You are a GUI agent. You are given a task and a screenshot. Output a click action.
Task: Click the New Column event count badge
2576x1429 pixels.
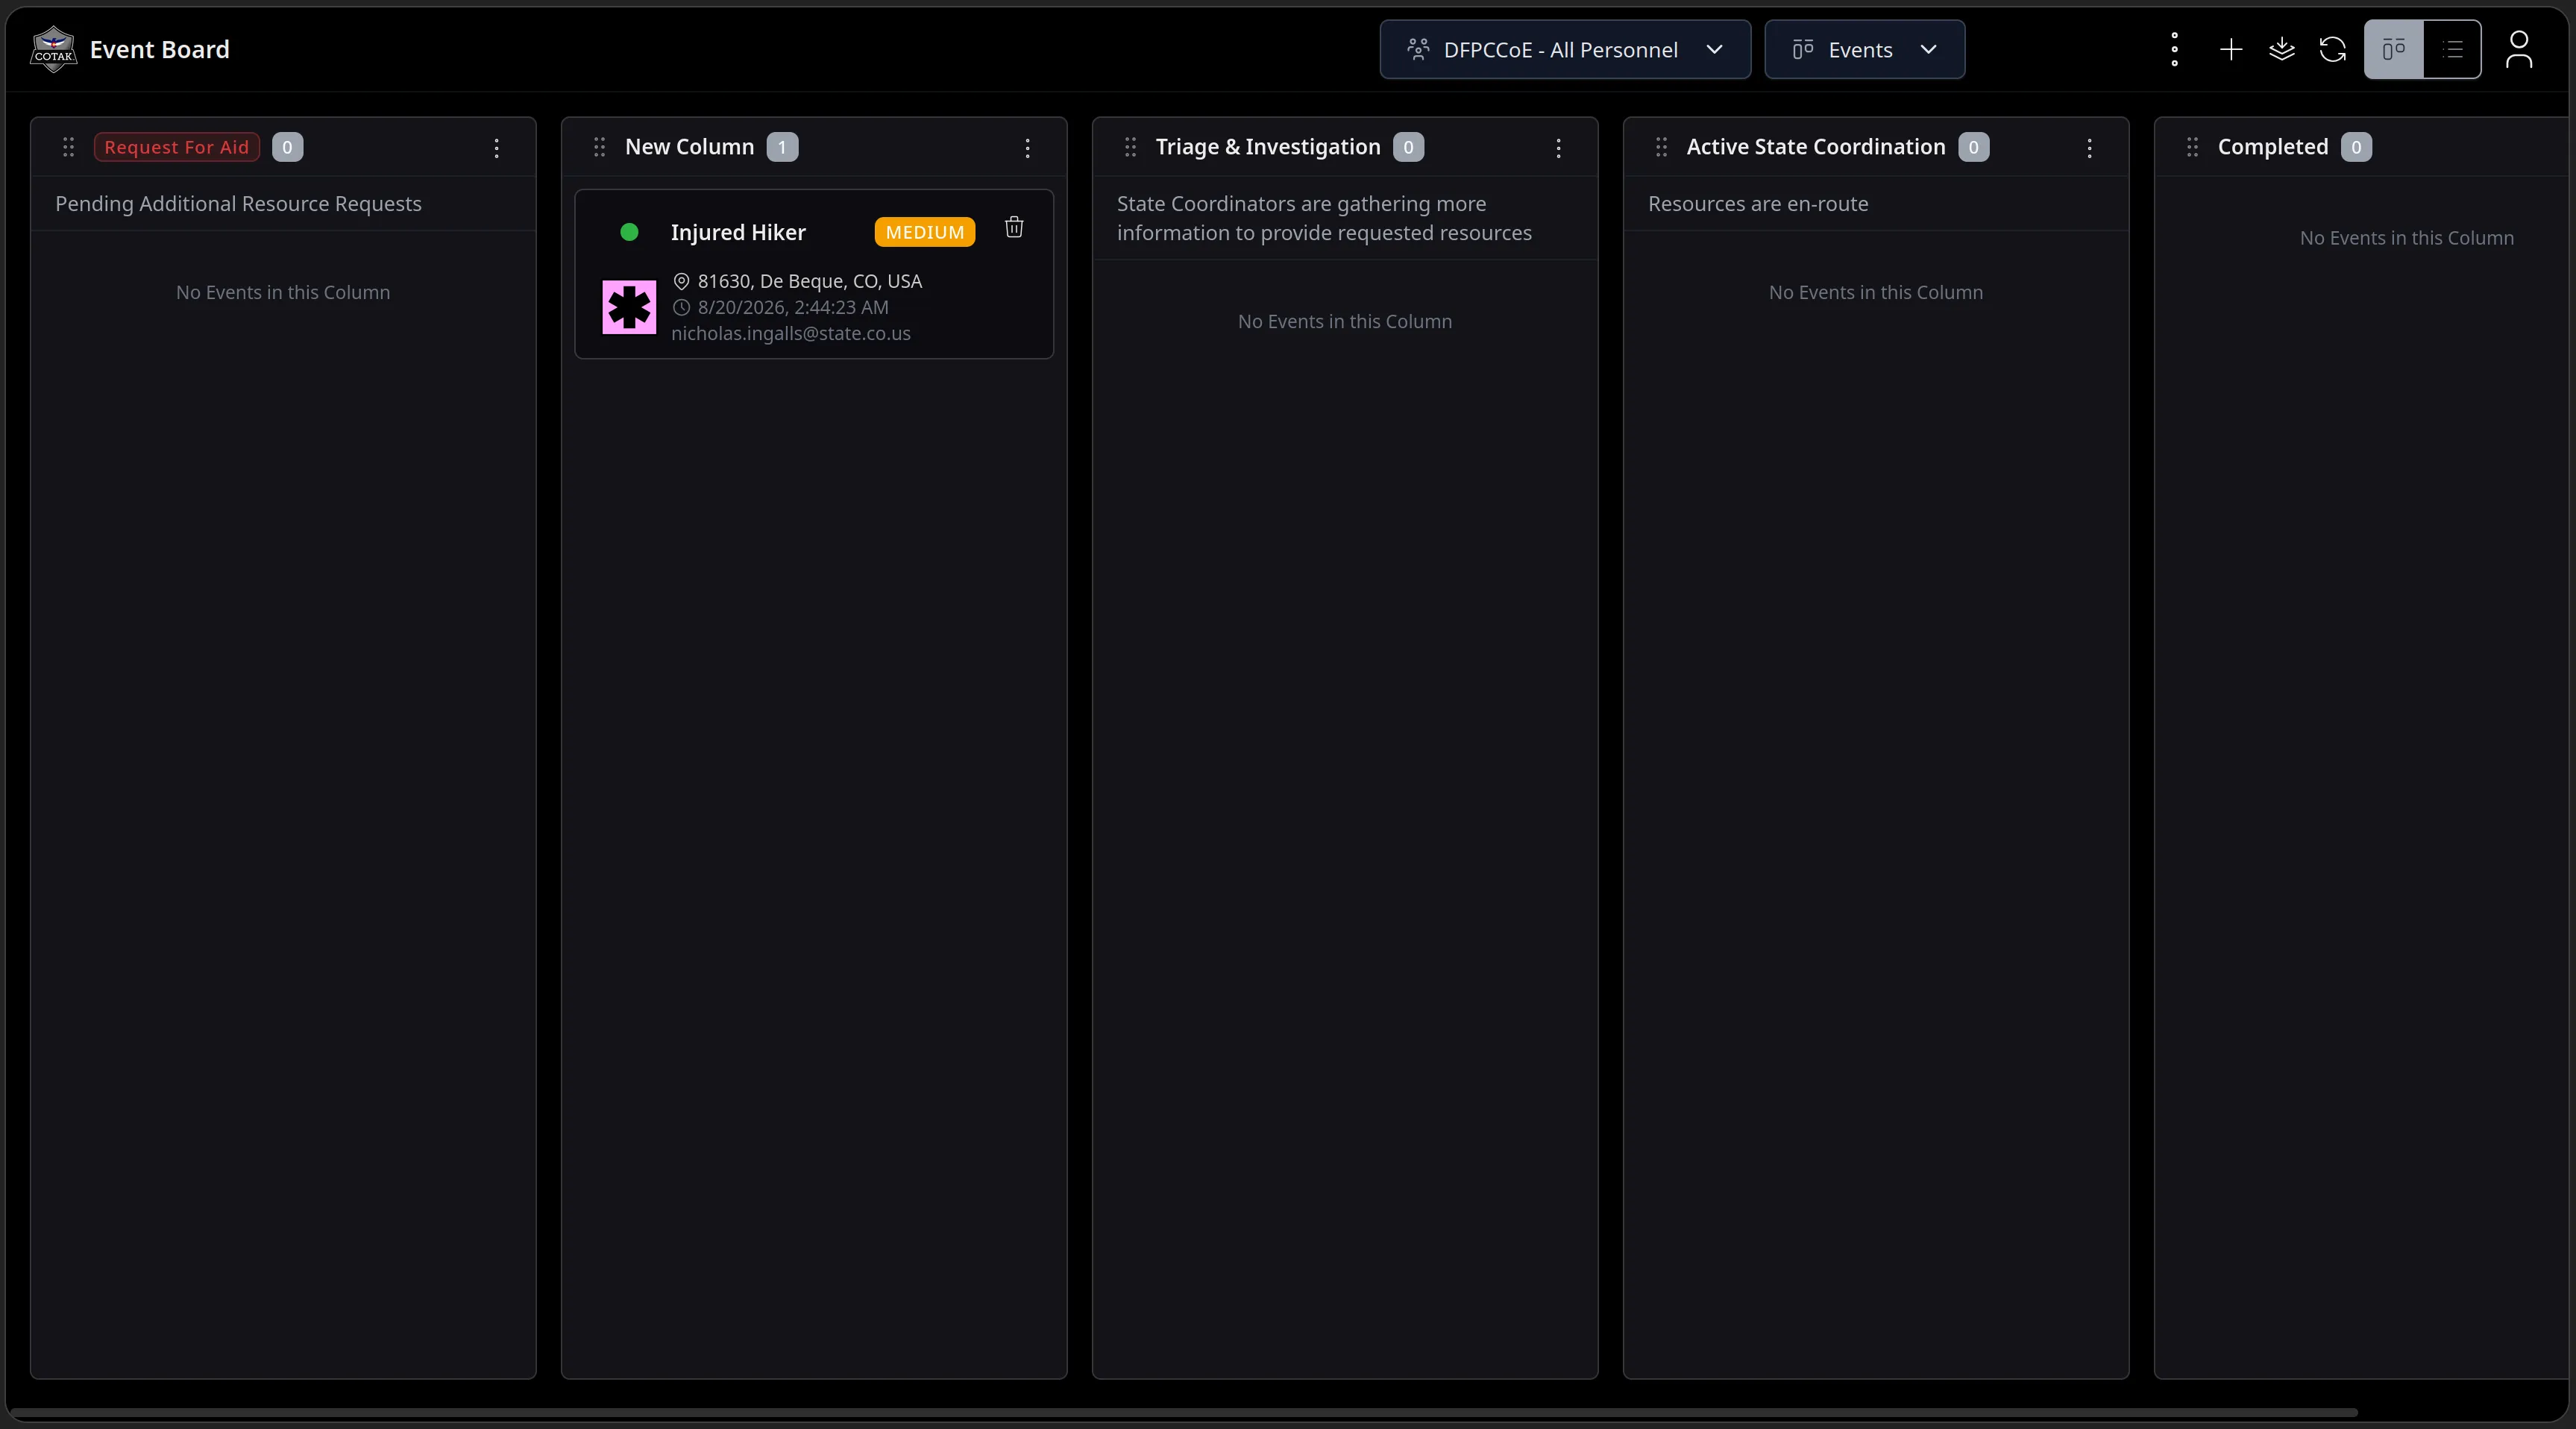[x=782, y=147]
